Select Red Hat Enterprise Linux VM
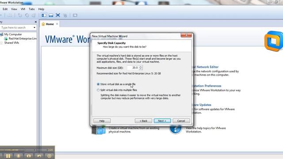The height and width of the screenshot is (159, 283). pyautogui.click(x=23, y=38)
